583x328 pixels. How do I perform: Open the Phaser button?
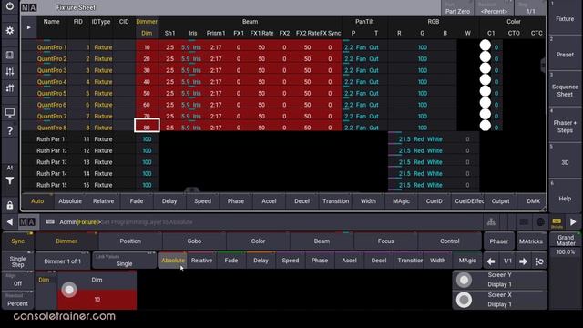coord(498,241)
